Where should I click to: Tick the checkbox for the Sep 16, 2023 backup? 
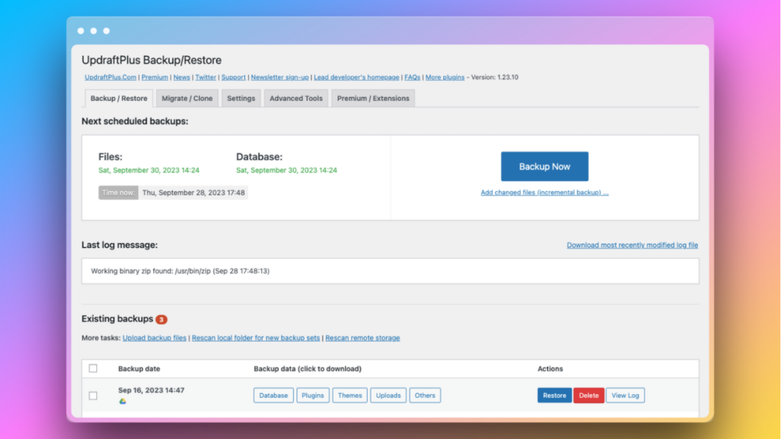93,396
